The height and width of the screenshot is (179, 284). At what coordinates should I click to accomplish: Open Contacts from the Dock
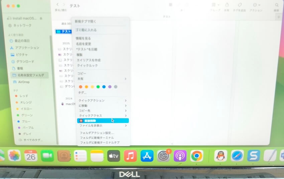point(64,156)
